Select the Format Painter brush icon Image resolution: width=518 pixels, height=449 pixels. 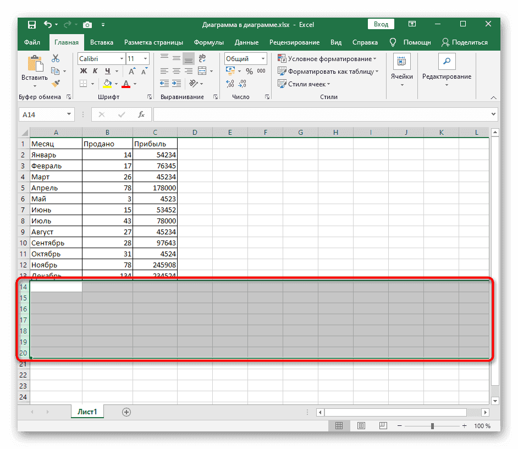pyautogui.click(x=56, y=83)
